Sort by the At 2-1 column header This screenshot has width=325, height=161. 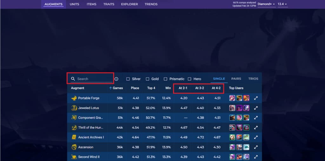click(183, 88)
